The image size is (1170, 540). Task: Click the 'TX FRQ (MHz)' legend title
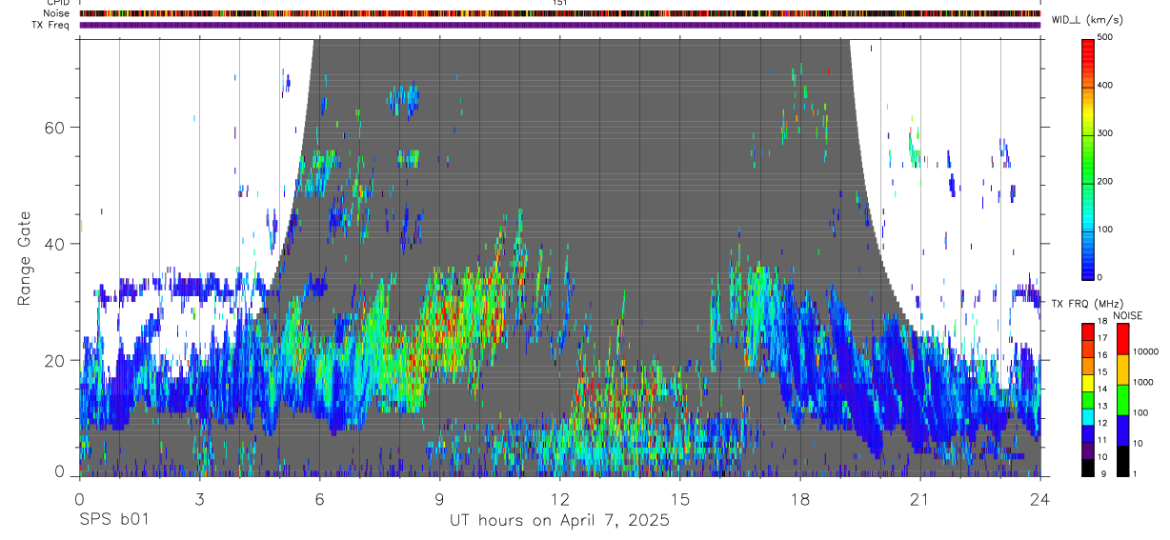[1086, 303]
